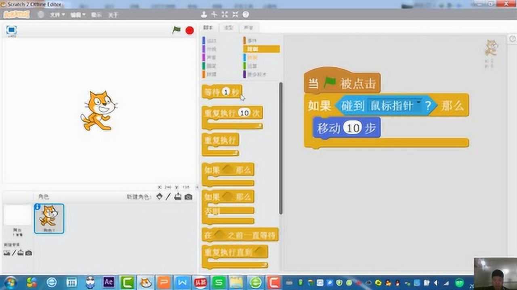Select the 声音 Sound block category
The image size is (517, 290).
tap(210, 58)
